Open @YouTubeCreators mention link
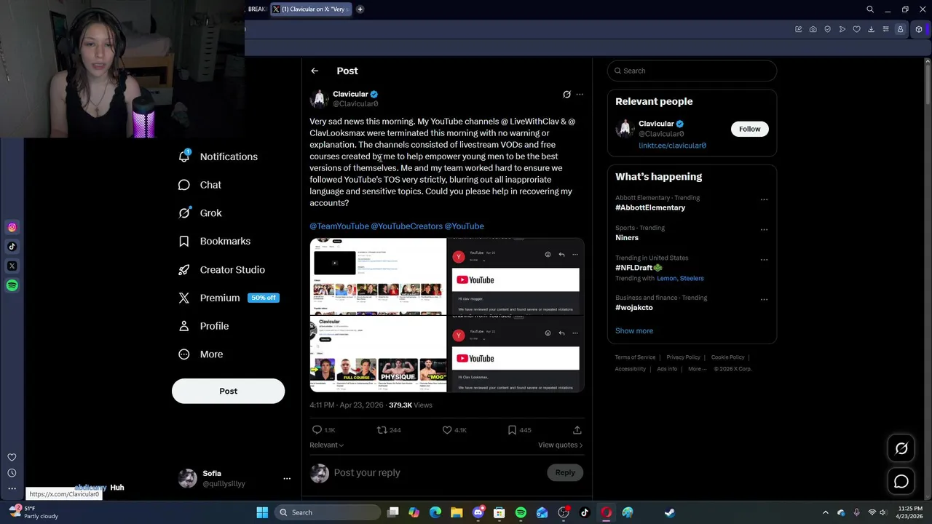The width and height of the screenshot is (932, 524). coord(406,226)
